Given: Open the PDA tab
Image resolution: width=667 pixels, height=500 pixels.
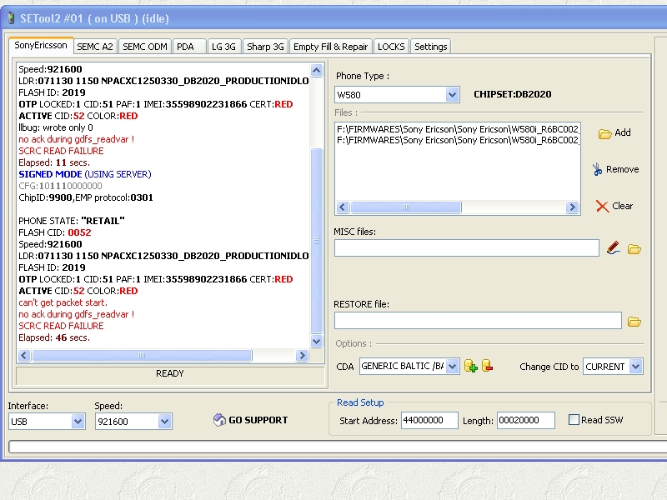Looking at the screenshot, I should pyautogui.click(x=189, y=47).
